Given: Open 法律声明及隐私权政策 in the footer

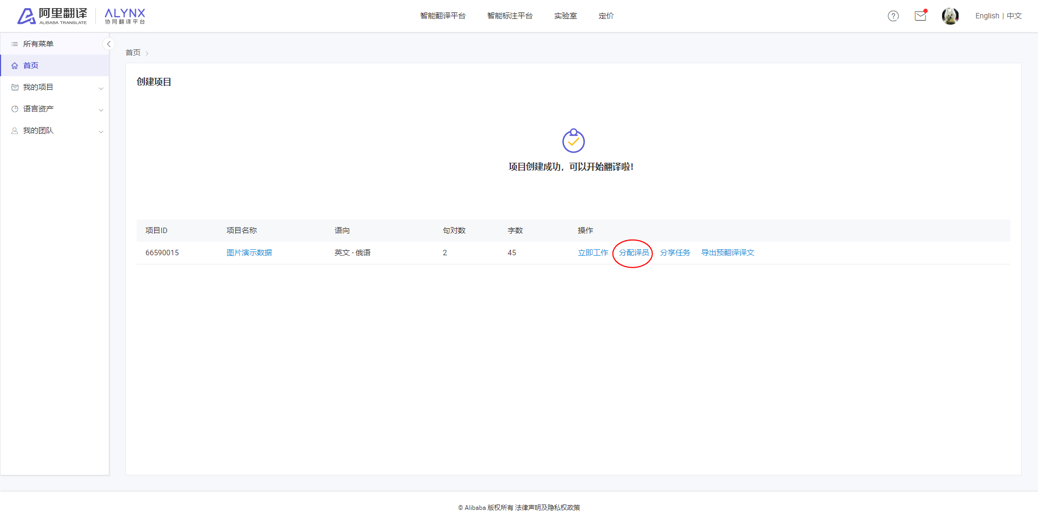Looking at the screenshot, I should (548, 508).
